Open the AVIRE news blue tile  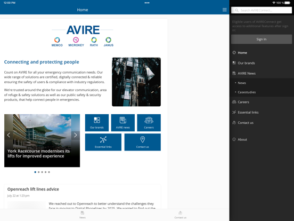coord(123,123)
